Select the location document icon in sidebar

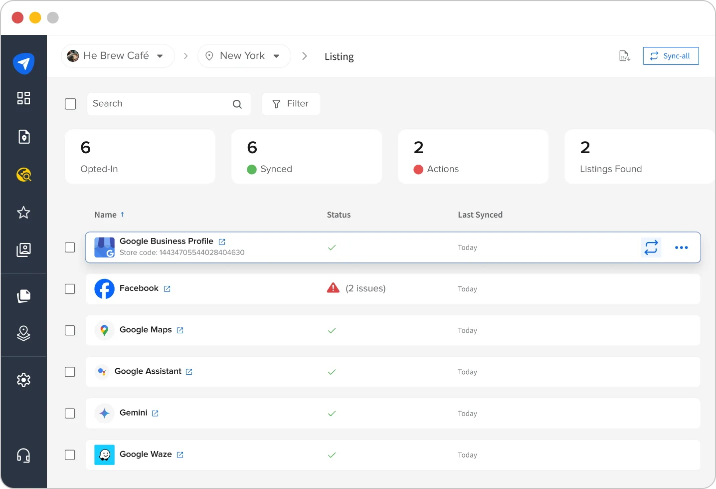(23, 136)
